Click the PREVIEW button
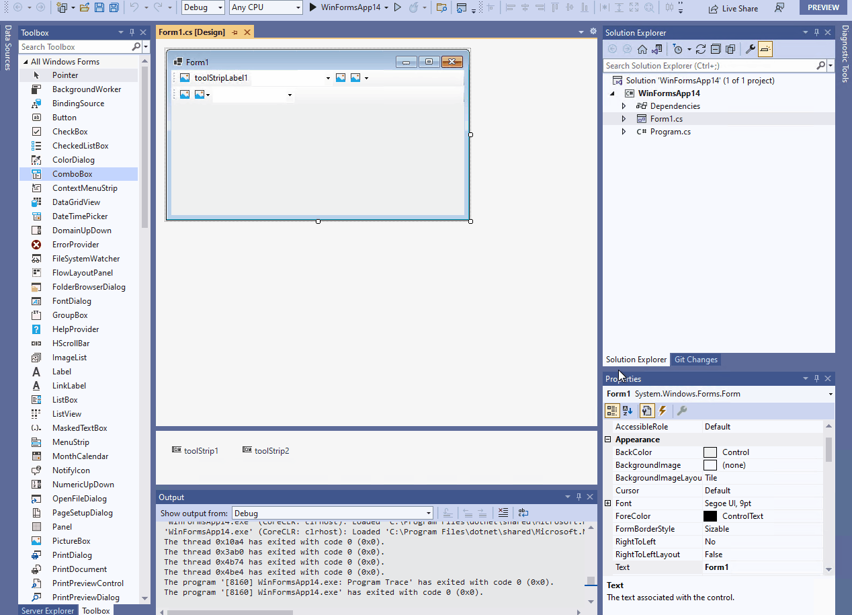The image size is (852, 615). pos(822,7)
